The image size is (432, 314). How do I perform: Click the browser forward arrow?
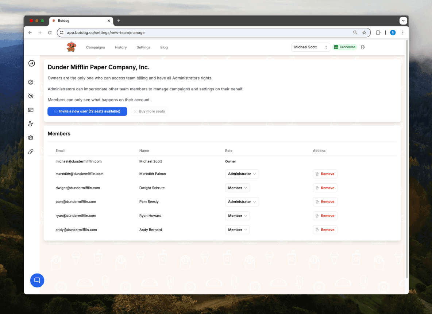pos(40,32)
